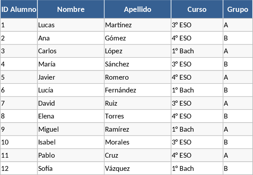This screenshot has width=253, height=175.
Task: Select the cell containing Javier
Action: tap(47, 77)
